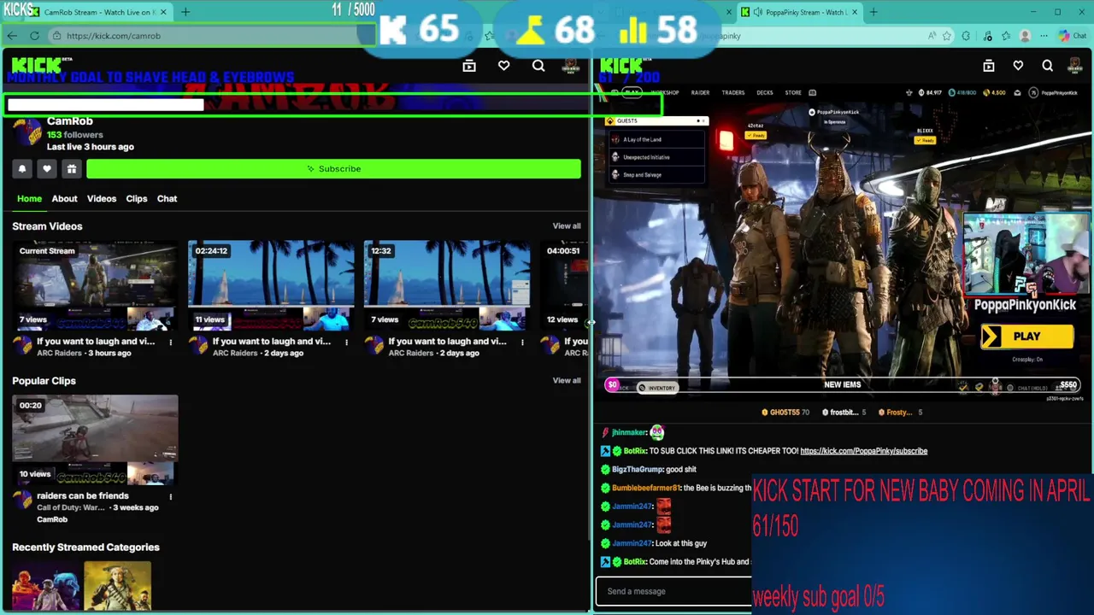Open options menu for the 12:32 video
The width and height of the screenshot is (1094, 615).
[x=522, y=343]
